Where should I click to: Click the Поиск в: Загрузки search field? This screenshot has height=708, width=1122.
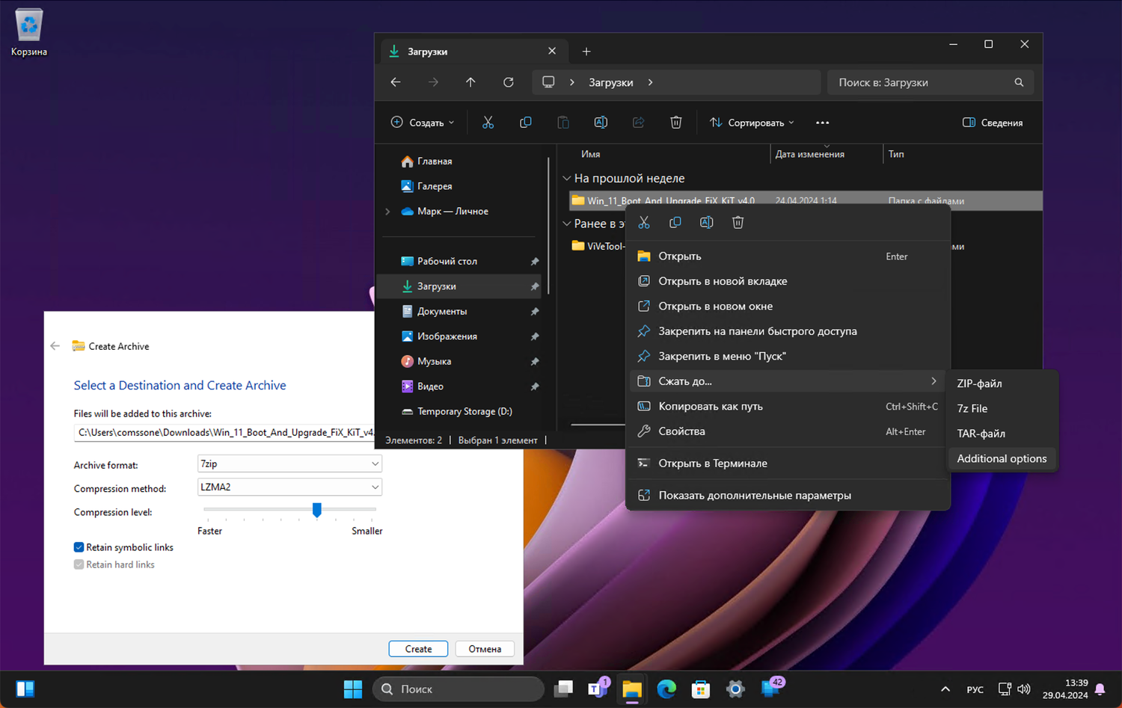[x=922, y=82]
